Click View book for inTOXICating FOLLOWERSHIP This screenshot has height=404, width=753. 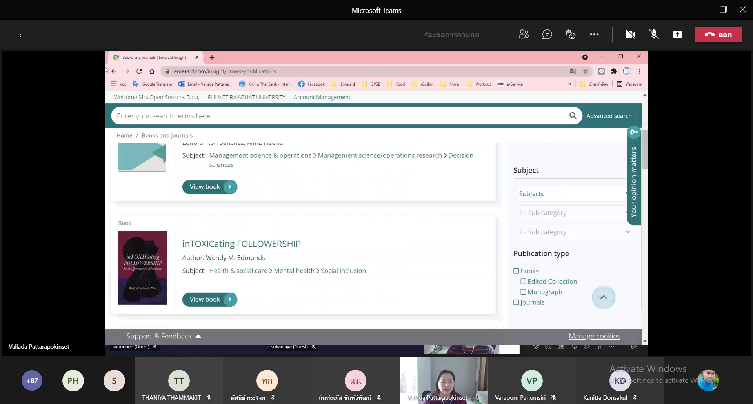(x=209, y=299)
